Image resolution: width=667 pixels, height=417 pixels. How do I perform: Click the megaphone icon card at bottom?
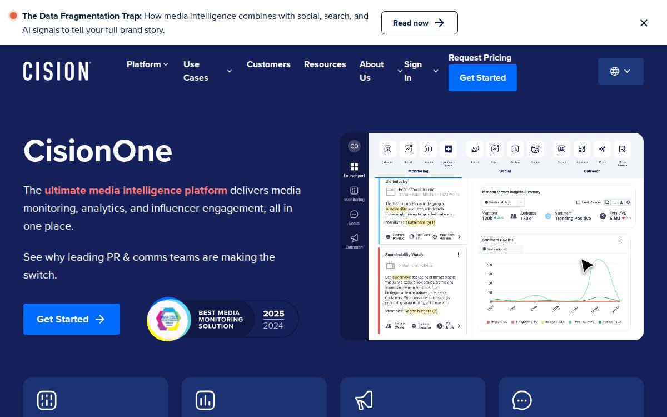[412, 397]
